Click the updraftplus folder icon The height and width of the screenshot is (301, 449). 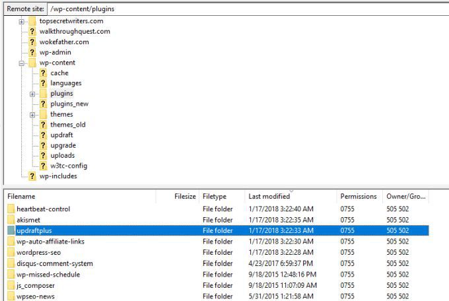coord(11,230)
